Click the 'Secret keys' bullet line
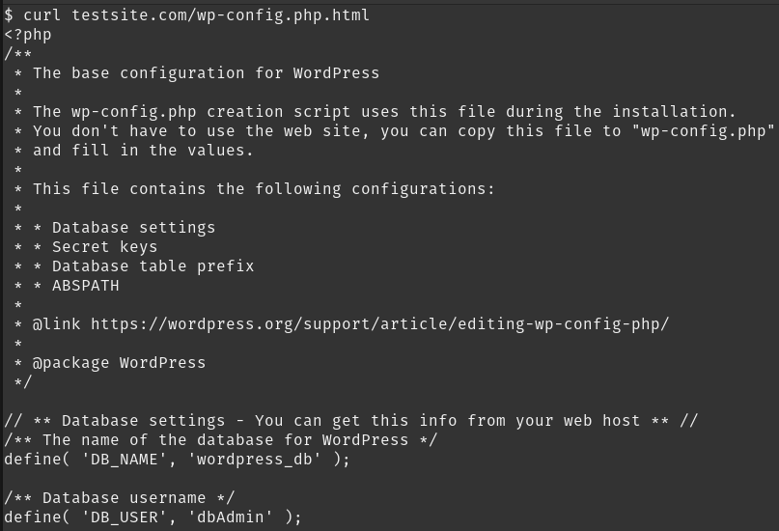The image size is (779, 531). pos(104,247)
